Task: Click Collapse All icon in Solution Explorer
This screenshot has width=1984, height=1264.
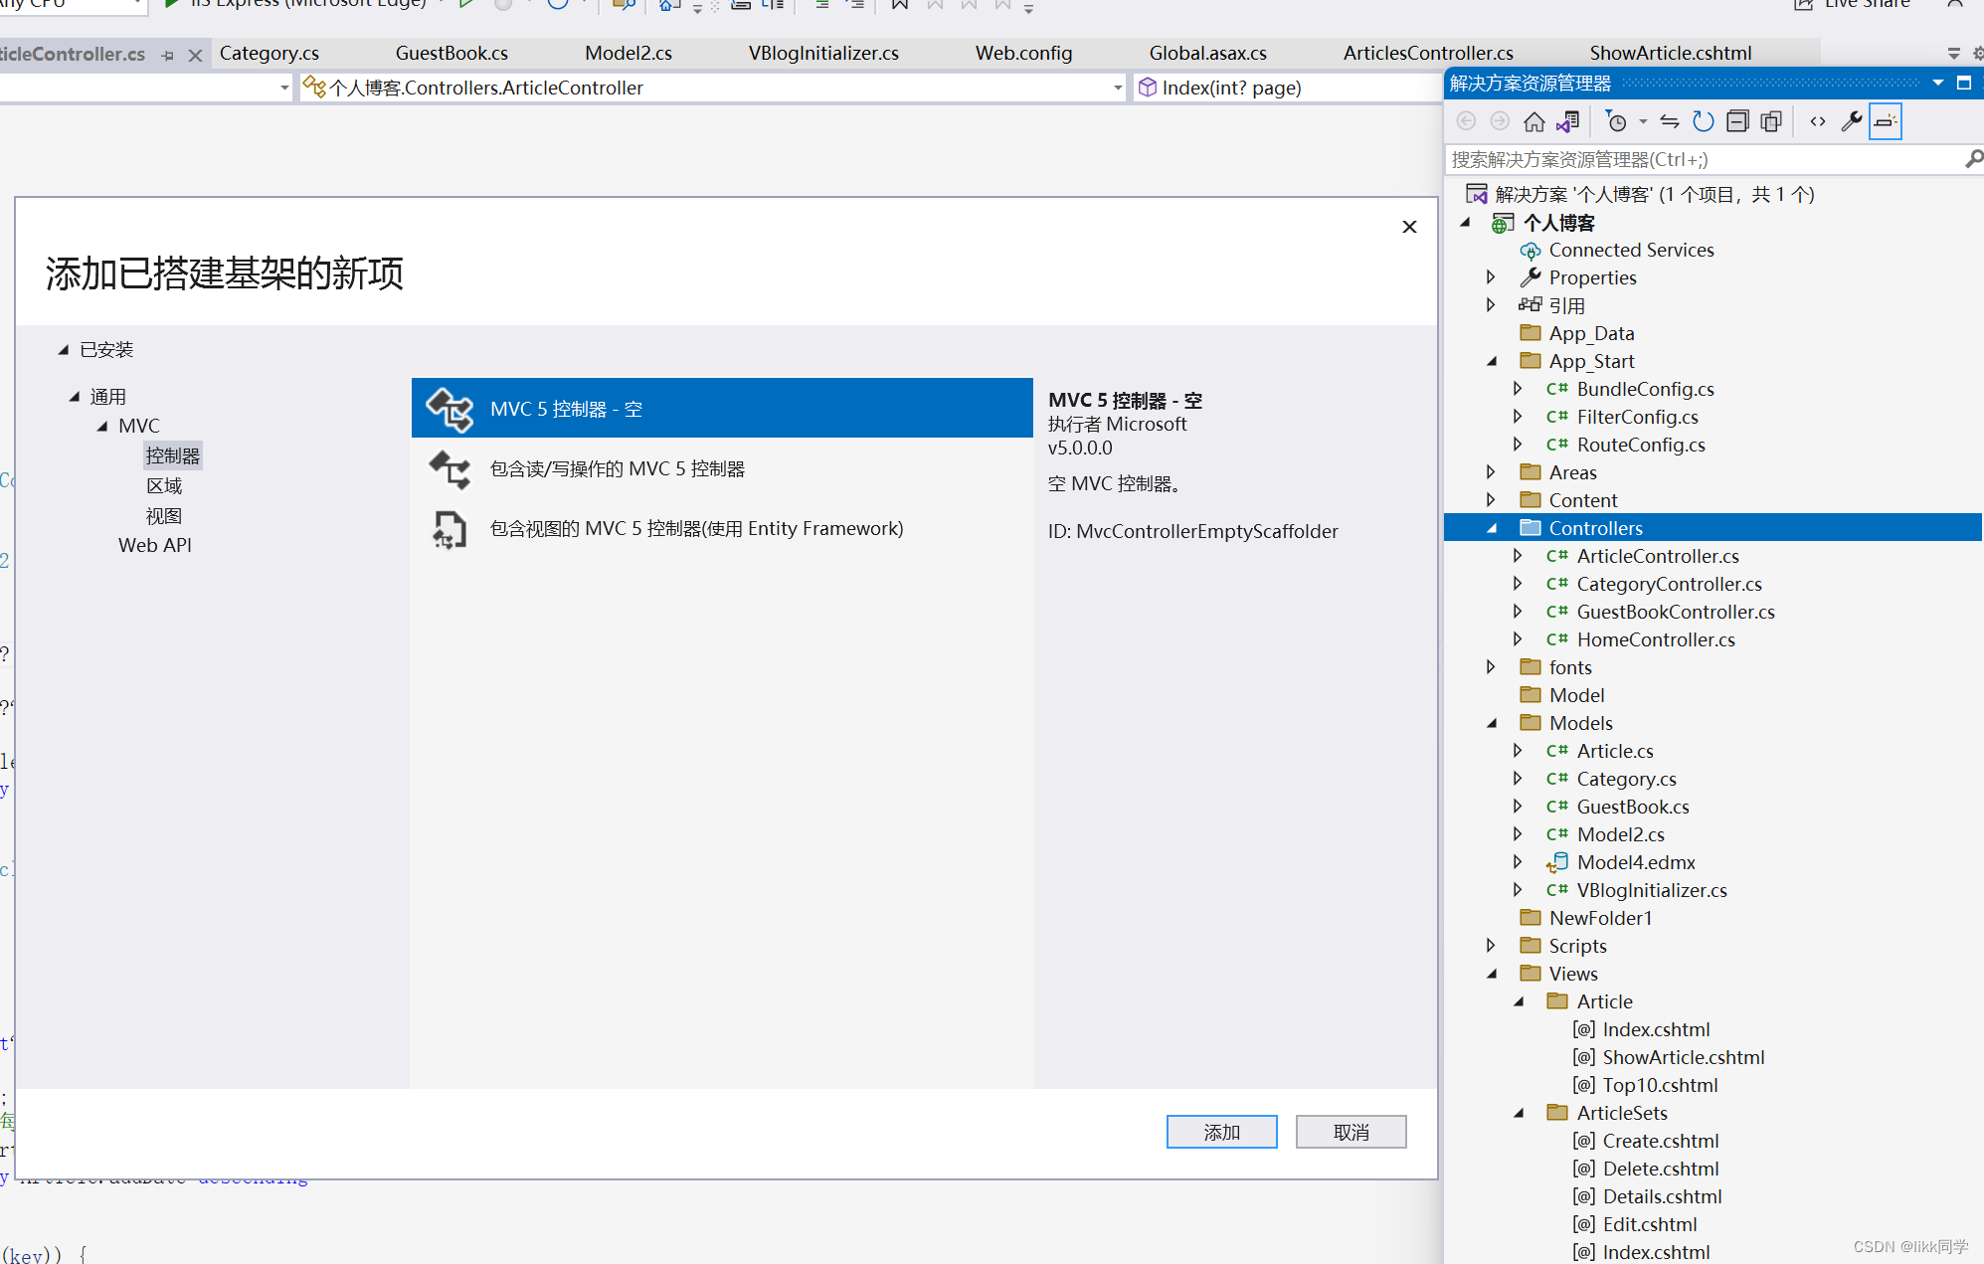Action: (1737, 121)
